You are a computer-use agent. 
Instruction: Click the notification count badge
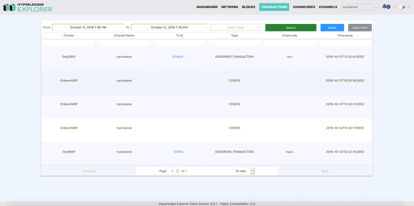[x=388, y=7]
